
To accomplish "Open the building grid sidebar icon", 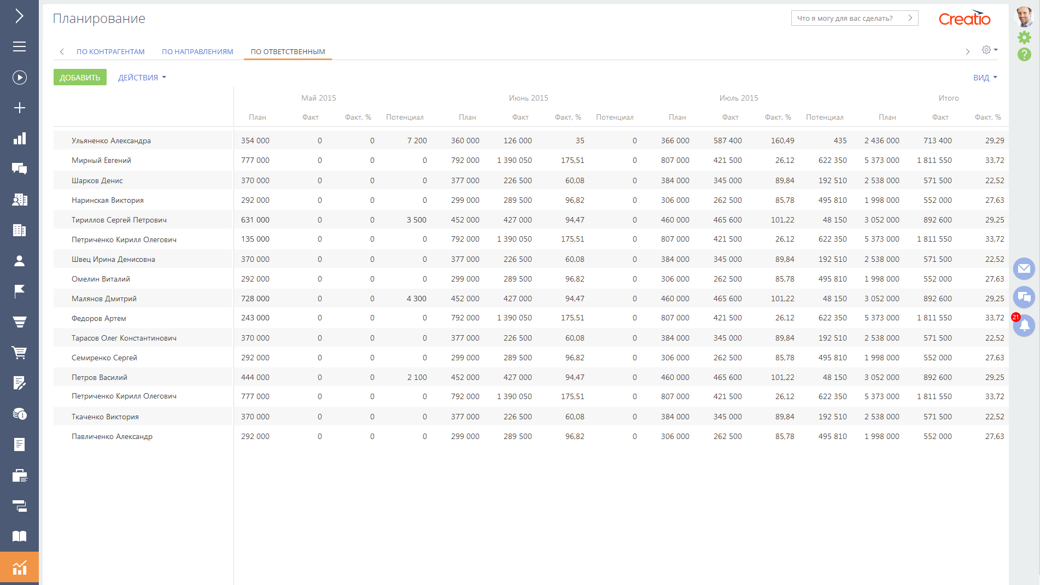I will (19, 230).
